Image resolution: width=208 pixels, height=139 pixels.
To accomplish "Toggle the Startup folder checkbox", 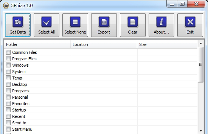I will [x=8, y=110].
